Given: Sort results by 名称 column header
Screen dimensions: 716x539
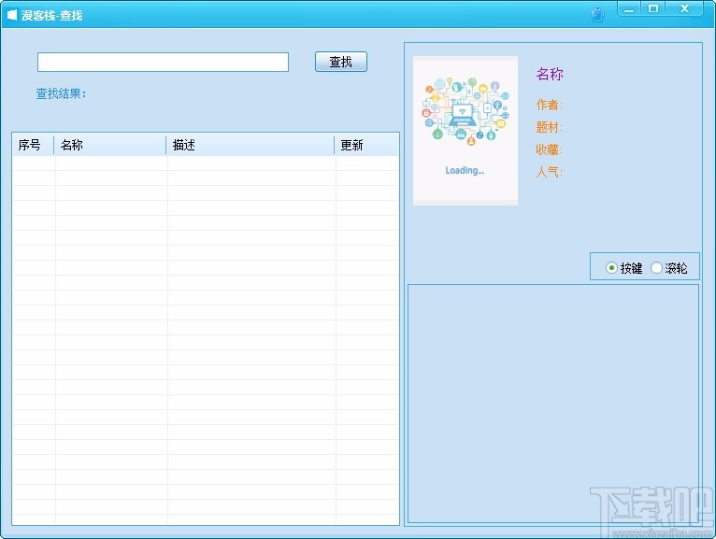Looking at the screenshot, I should 110,145.
